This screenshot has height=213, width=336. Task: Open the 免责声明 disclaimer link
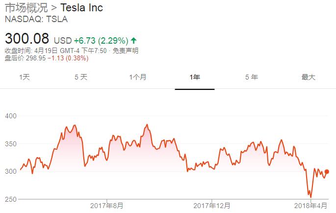click(x=125, y=51)
